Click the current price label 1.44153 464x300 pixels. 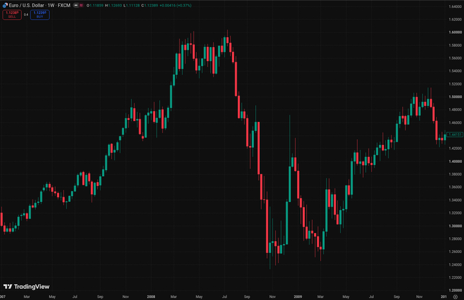tap(455, 134)
